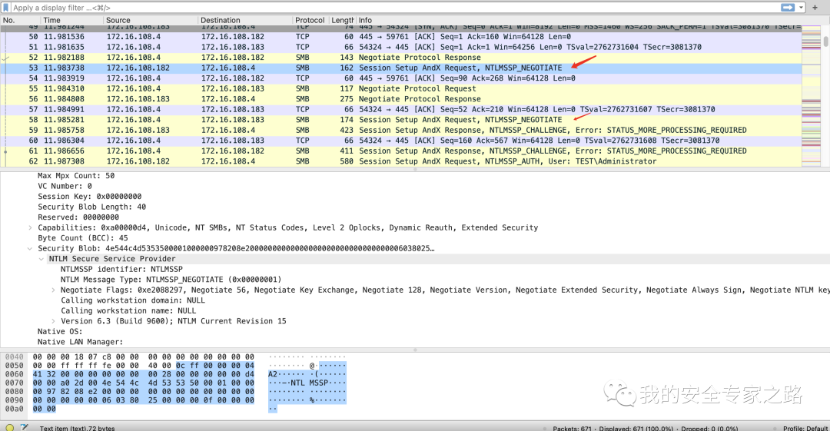Click hex offset row 0070 bytes
The height and width of the screenshot is (431, 830).
pos(144,383)
